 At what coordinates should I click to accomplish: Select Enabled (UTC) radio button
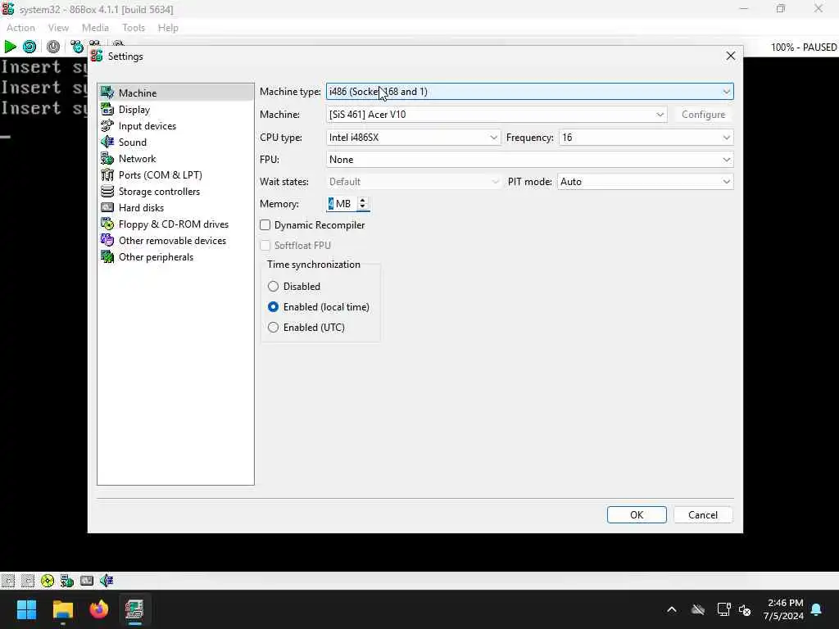click(274, 328)
